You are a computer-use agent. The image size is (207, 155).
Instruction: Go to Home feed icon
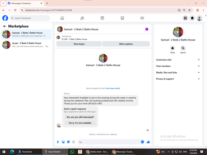(62, 18)
